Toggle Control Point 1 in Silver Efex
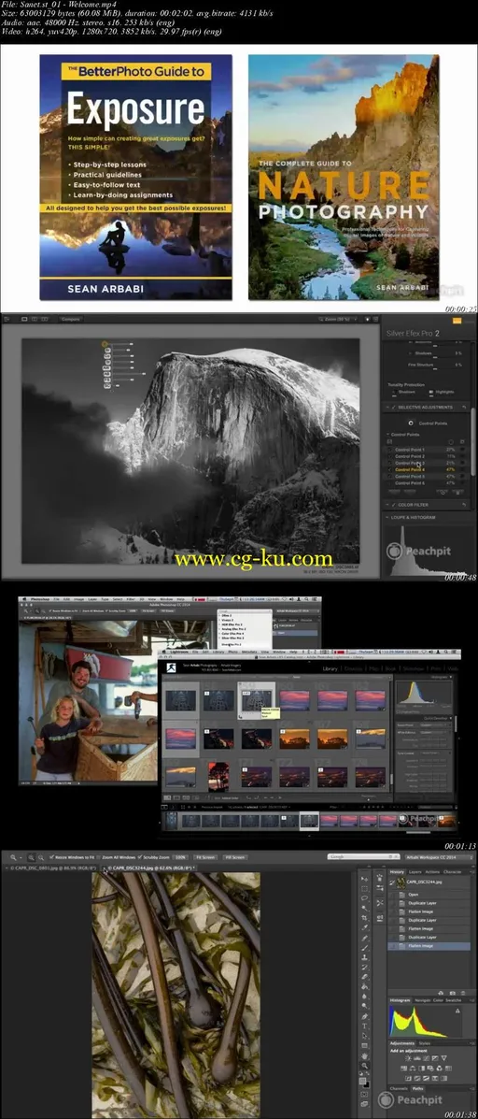This screenshot has width=478, height=1119. (x=389, y=450)
